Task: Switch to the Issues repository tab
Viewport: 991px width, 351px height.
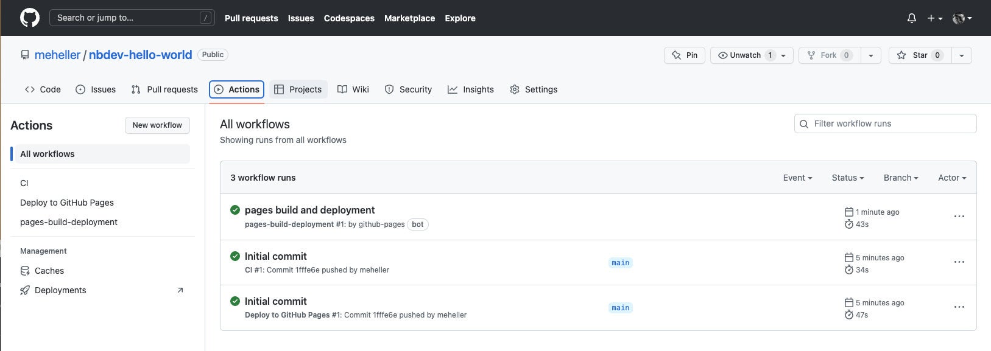Action: [96, 89]
